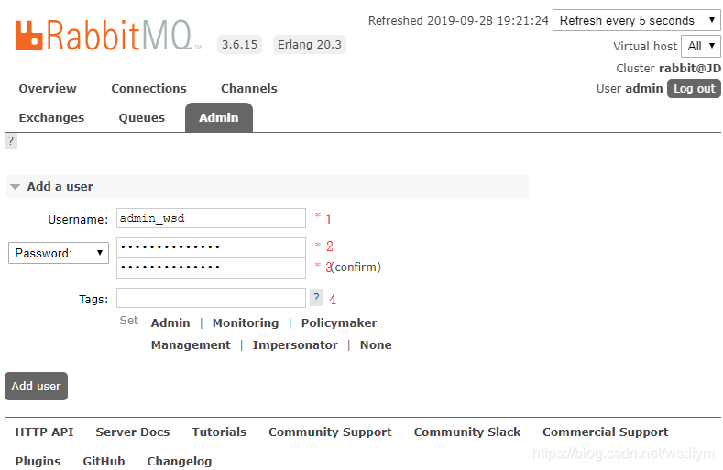Click the Add user button
723x470 pixels.
point(36,386)
